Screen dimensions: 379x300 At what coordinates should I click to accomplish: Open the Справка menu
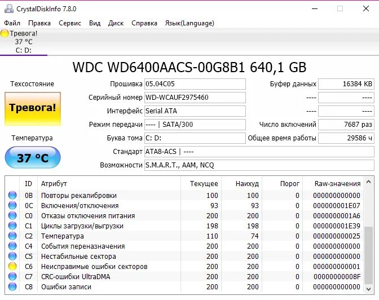[x=144, y=23]
